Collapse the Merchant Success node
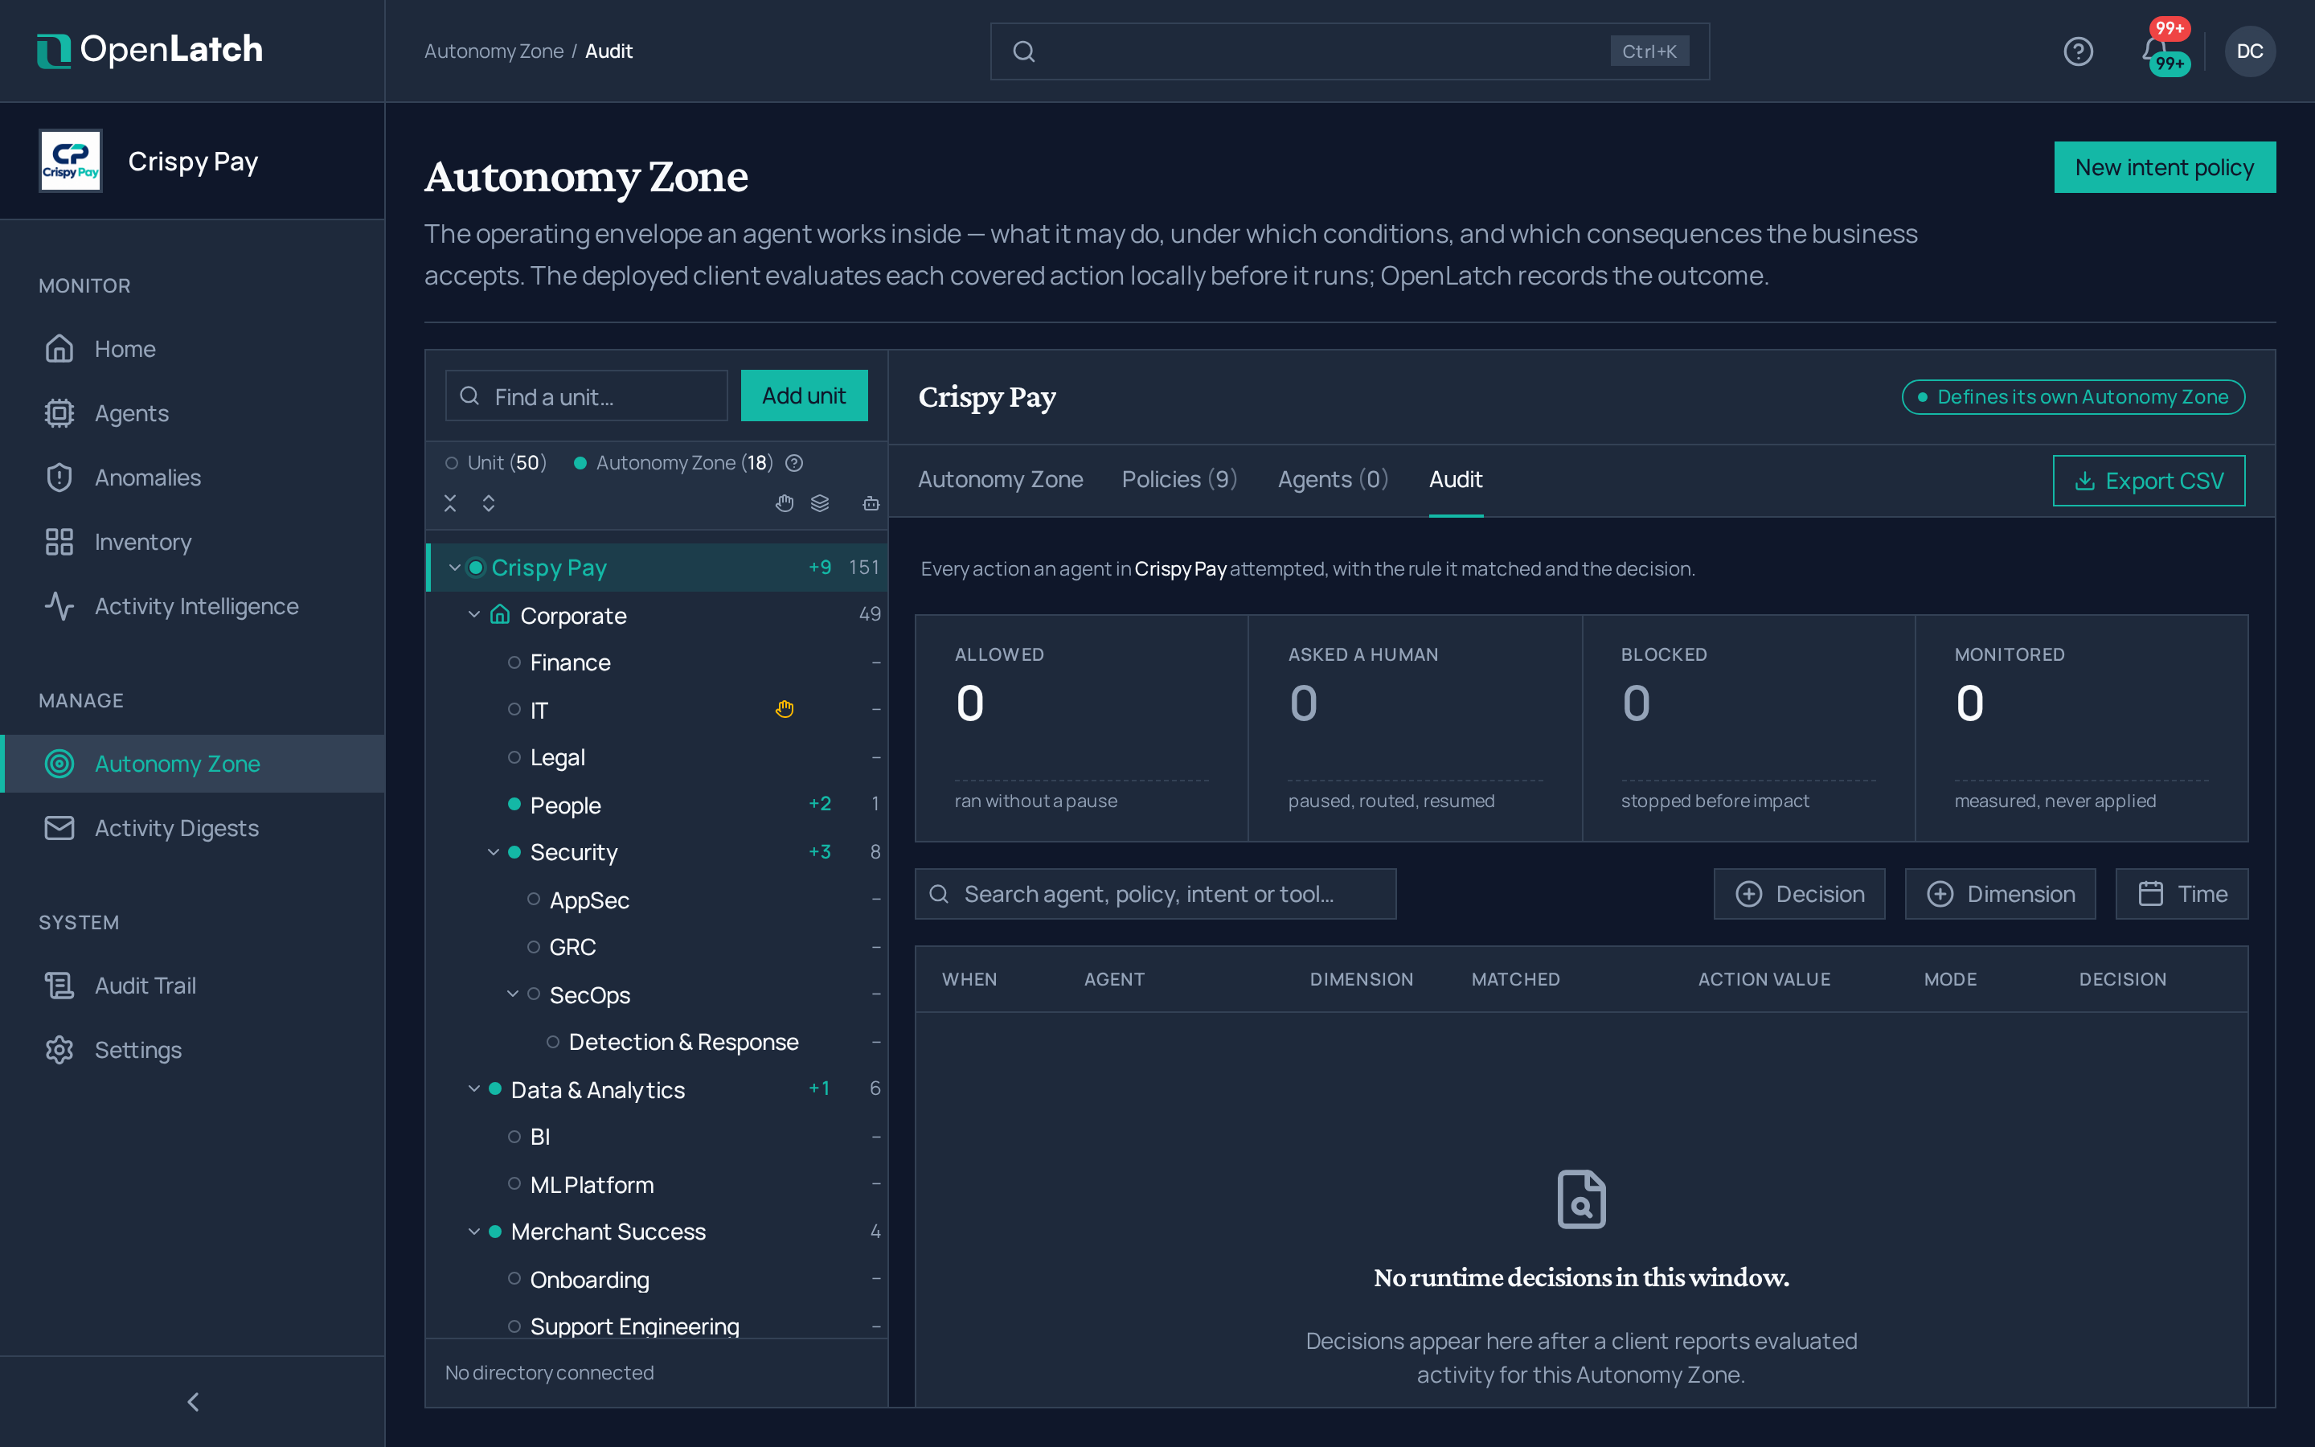Viewport: 2315px width, 1447px height. tap(473, 1232)
